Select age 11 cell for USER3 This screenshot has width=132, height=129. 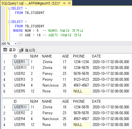(66, 80)
